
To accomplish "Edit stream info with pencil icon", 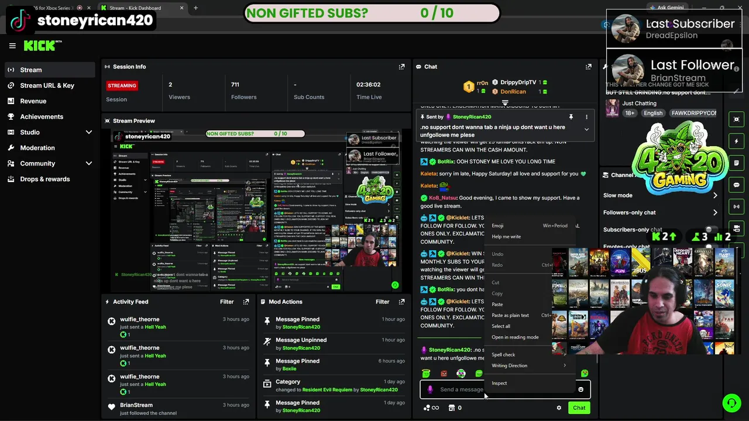I will click(x=737, y=90).
